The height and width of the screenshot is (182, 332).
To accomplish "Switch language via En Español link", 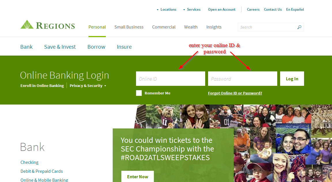I will click(295, 10).
